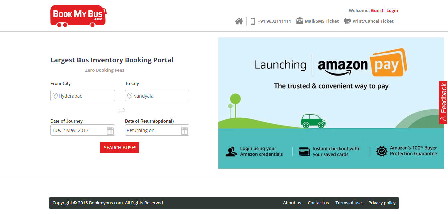Click the 'Largest Bus Inventory Booking Portal' heading

[112, 60]
